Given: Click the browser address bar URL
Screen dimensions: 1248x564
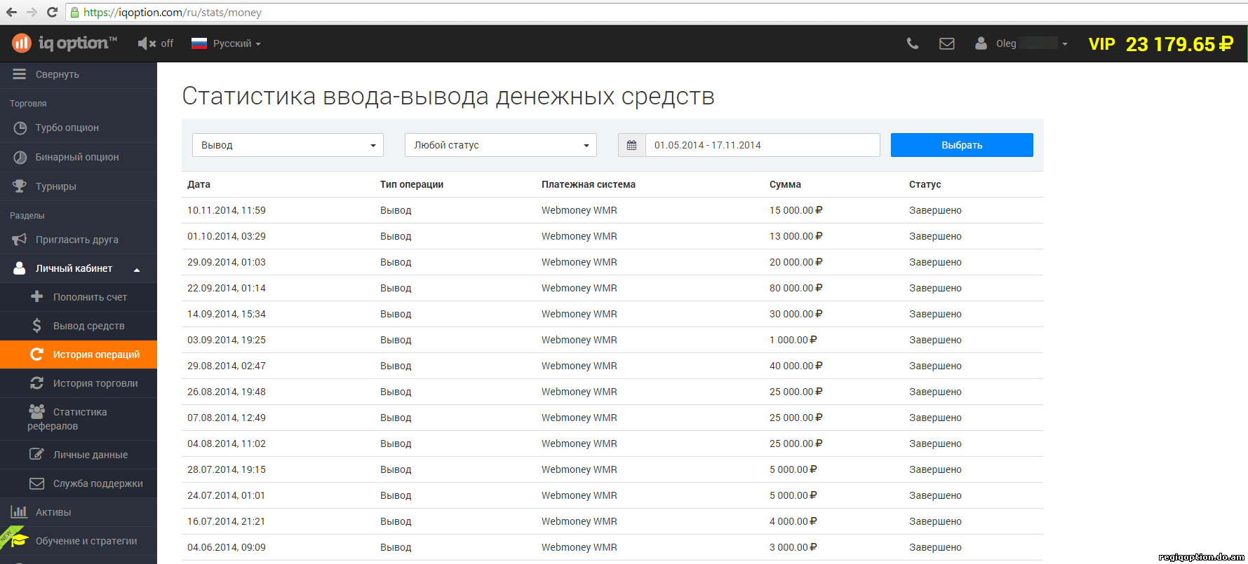Looking at the screenshot, I should (x=173, y=13).
